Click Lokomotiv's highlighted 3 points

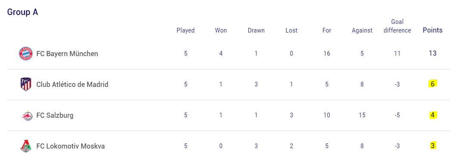click(x=432, y=146)
